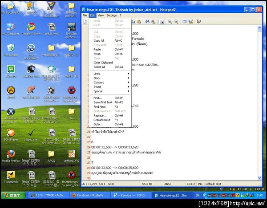The image size is (267, 208).
Task: Select the Recycle Bin desktop icon
Action: click(11, 50)
